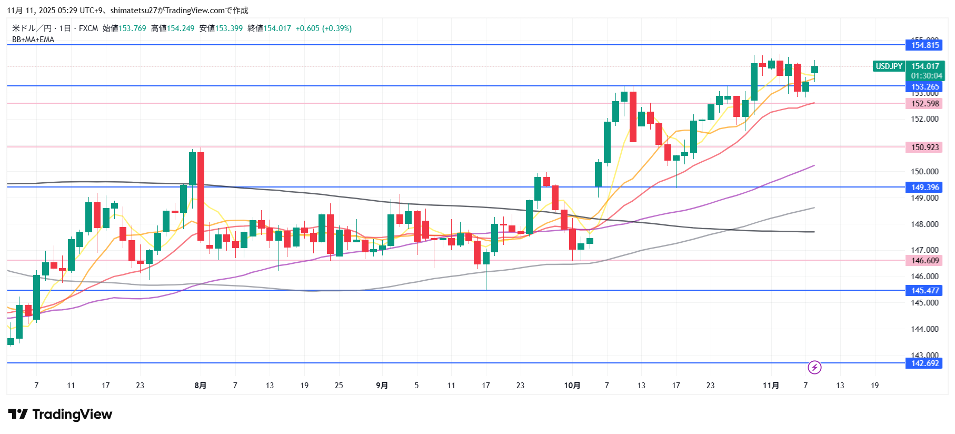
Task: Click the current price label 154.017
Action: (925, 66)
